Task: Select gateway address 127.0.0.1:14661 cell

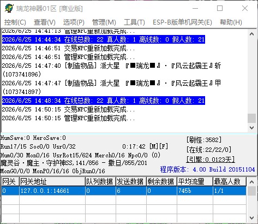Action: [52, 191]
